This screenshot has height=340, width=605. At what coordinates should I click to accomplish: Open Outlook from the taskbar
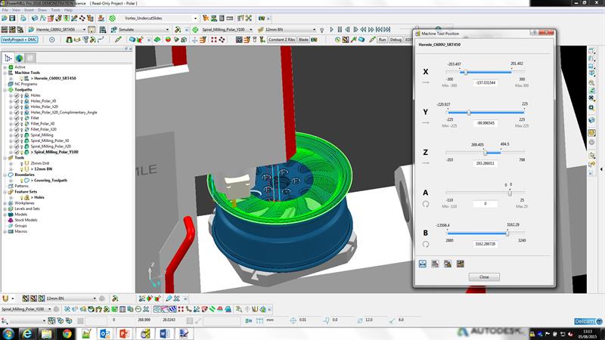(x=105, y=333)
